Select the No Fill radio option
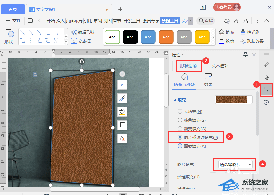The image size is (274, 195). (180, 111)
